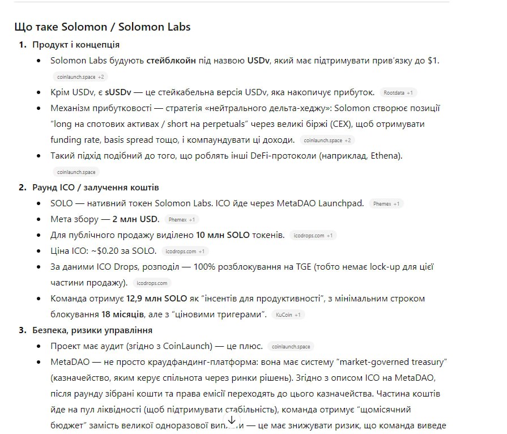Screen dimensions: 507x434
Task: Click the scroll-to-bottom arrow icon
Action: click(232, 420)
